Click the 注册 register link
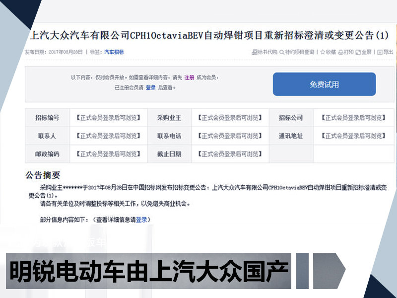This screenshot has width=397, height=298. [x=189, y=77]
